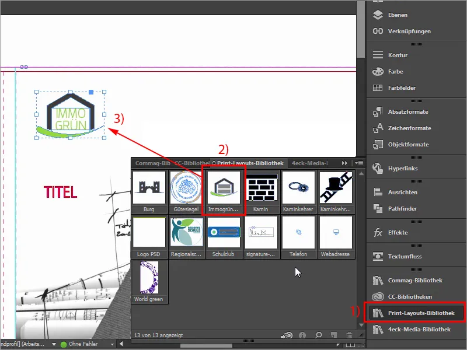Click the library search magnifier icon
Image resolution: width=467 pixels, height=350 pixels.
(x=318, y=335)
